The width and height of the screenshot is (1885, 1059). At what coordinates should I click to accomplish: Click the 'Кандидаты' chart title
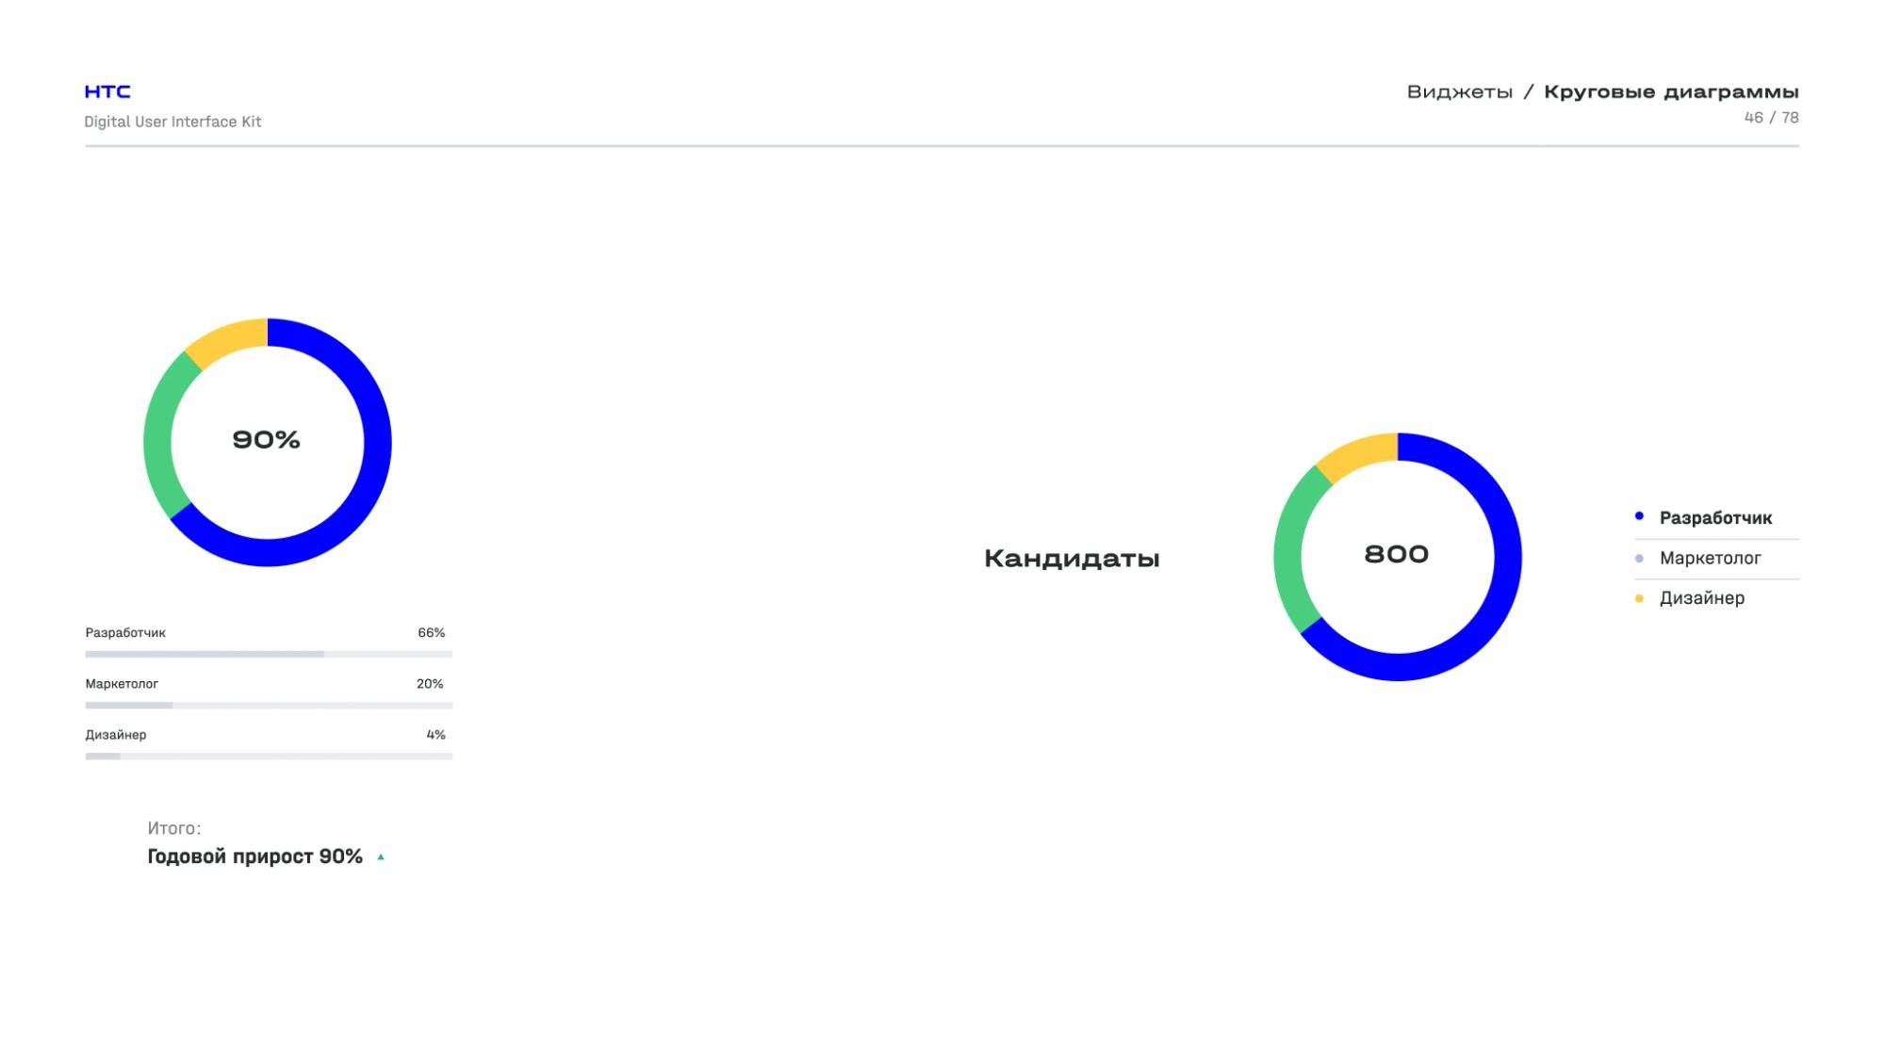(x=1072, y=559)
